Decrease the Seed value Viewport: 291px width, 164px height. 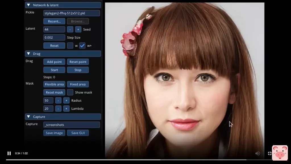click(x=70, y=29)
